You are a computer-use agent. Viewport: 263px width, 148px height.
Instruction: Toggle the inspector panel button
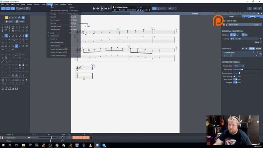pyautogui.click(x=13, y=8)
